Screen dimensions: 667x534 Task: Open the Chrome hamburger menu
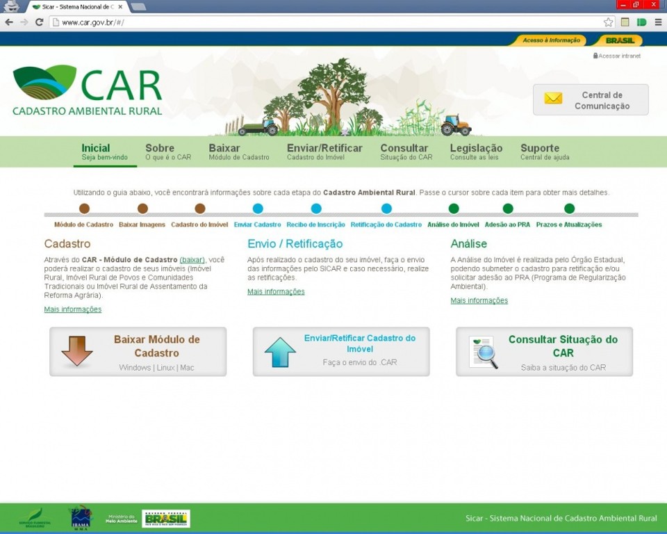coord(657,22)
